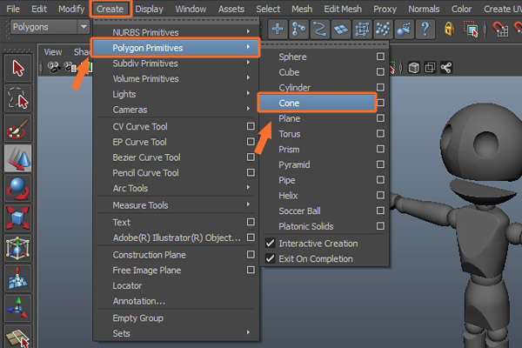Click the question mark miscellaneous mask icon
Viewport: 522px width, 348px height.
coord(425,29)
